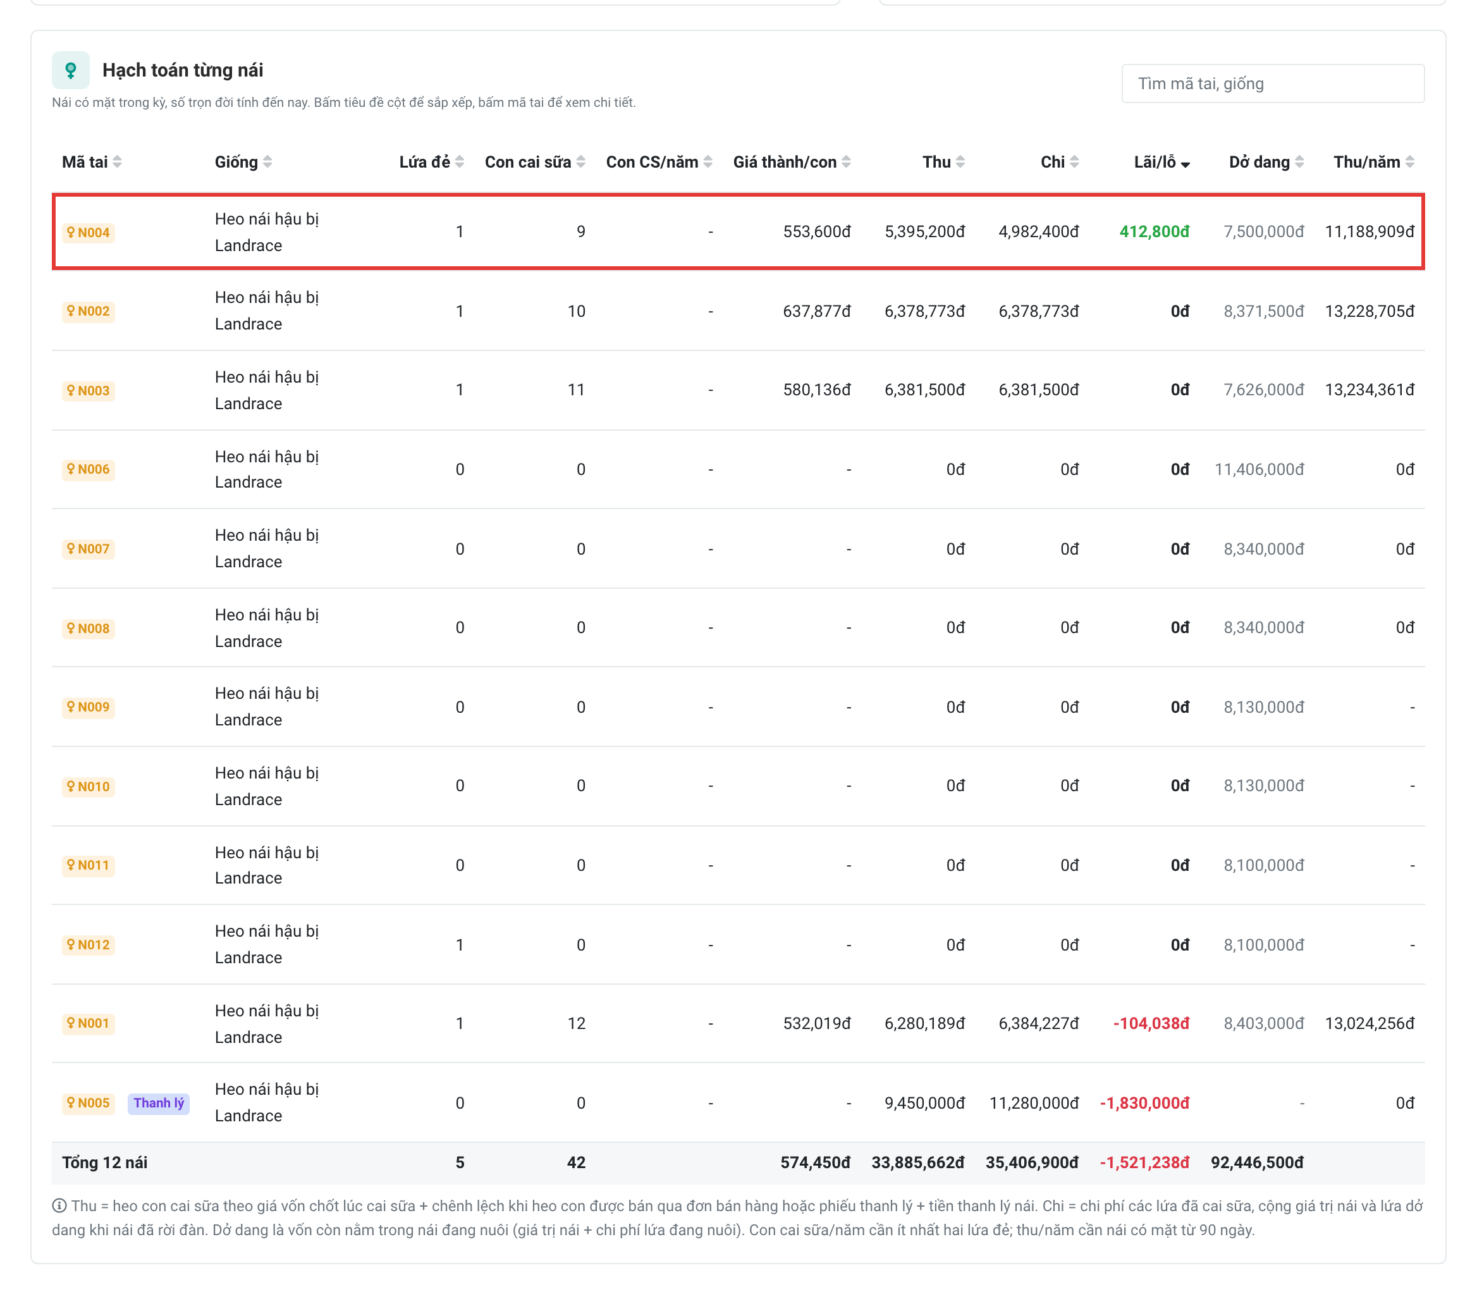View sow N001 details

tap(88, 1023)
